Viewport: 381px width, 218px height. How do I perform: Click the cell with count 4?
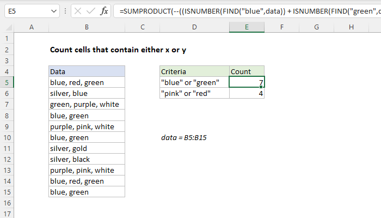247,93
